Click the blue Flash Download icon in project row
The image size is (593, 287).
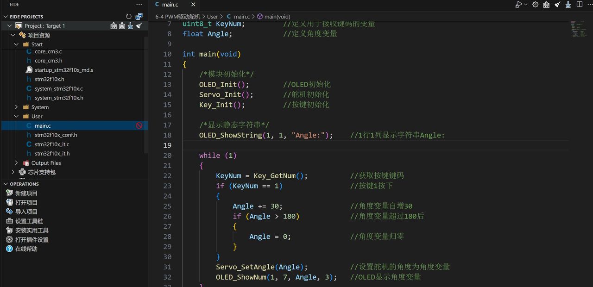(x=130, y=26)
